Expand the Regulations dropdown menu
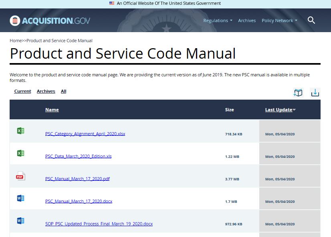The width and height of the screenshot is (331, 237). coord(218,20)
